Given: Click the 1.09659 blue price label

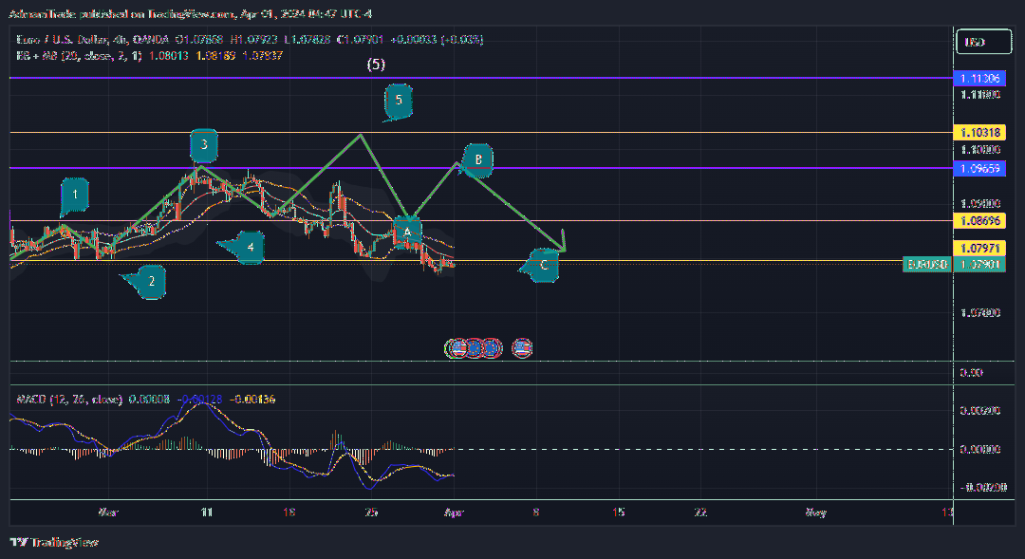Looking at the screenshot, I should (x=979, y=169).
